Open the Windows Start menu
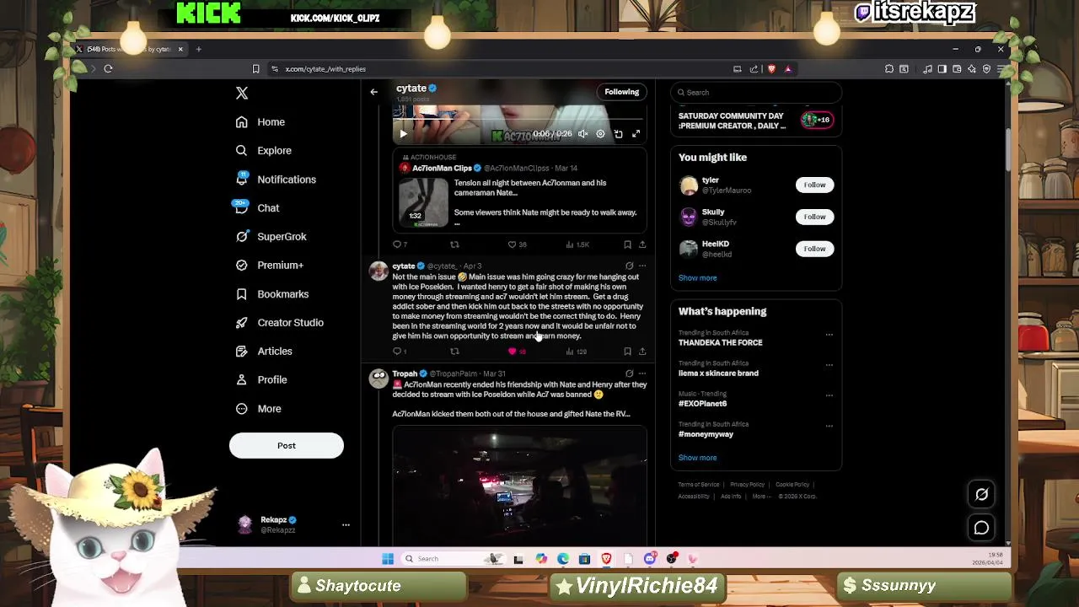 tap(388, 559)
